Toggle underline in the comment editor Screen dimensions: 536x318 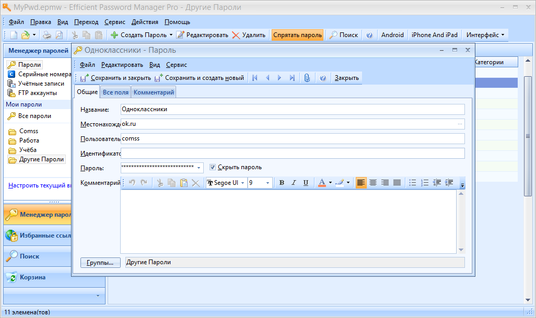[x=306, y=183]
